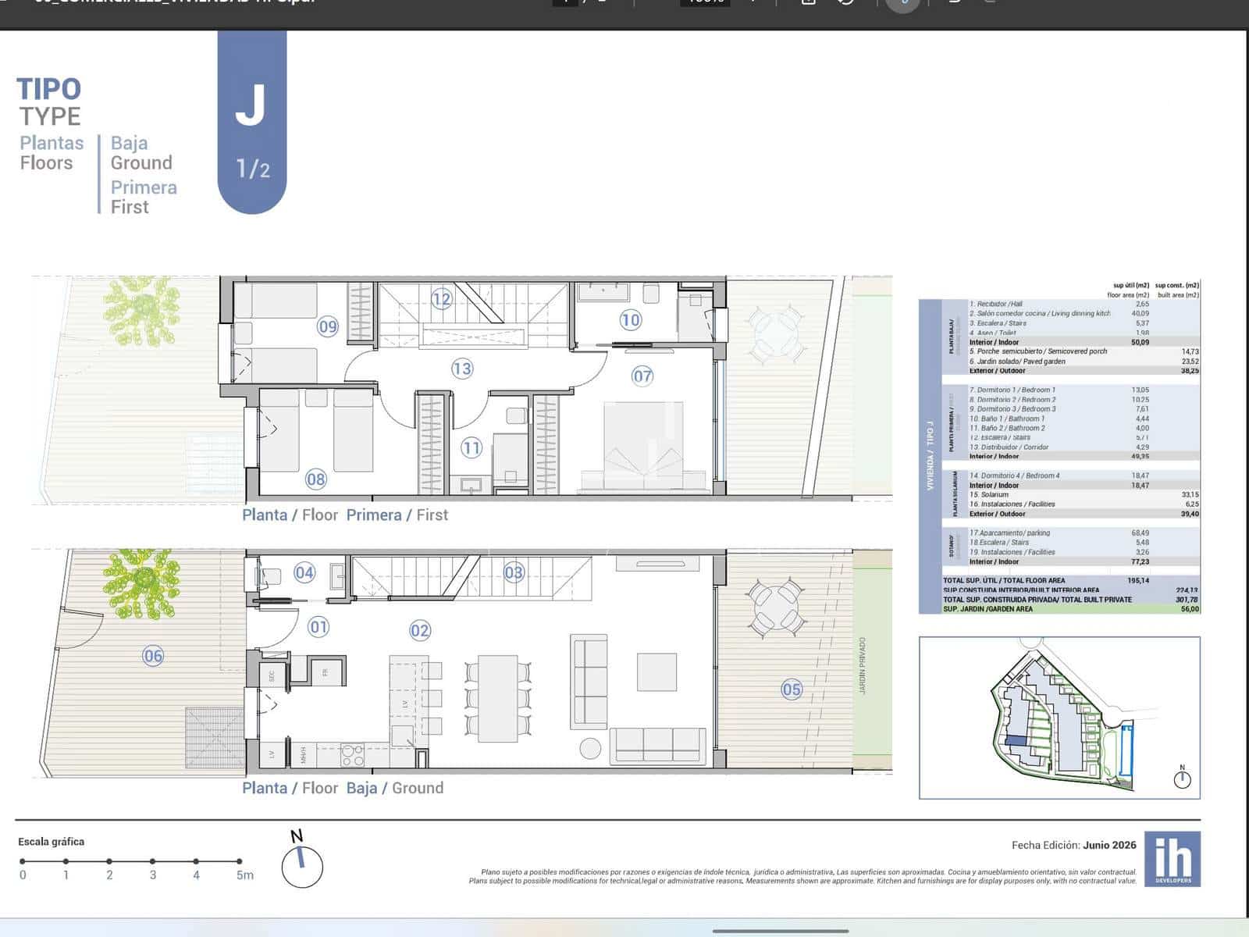Click room marker 13 corridor

[462, 369]
